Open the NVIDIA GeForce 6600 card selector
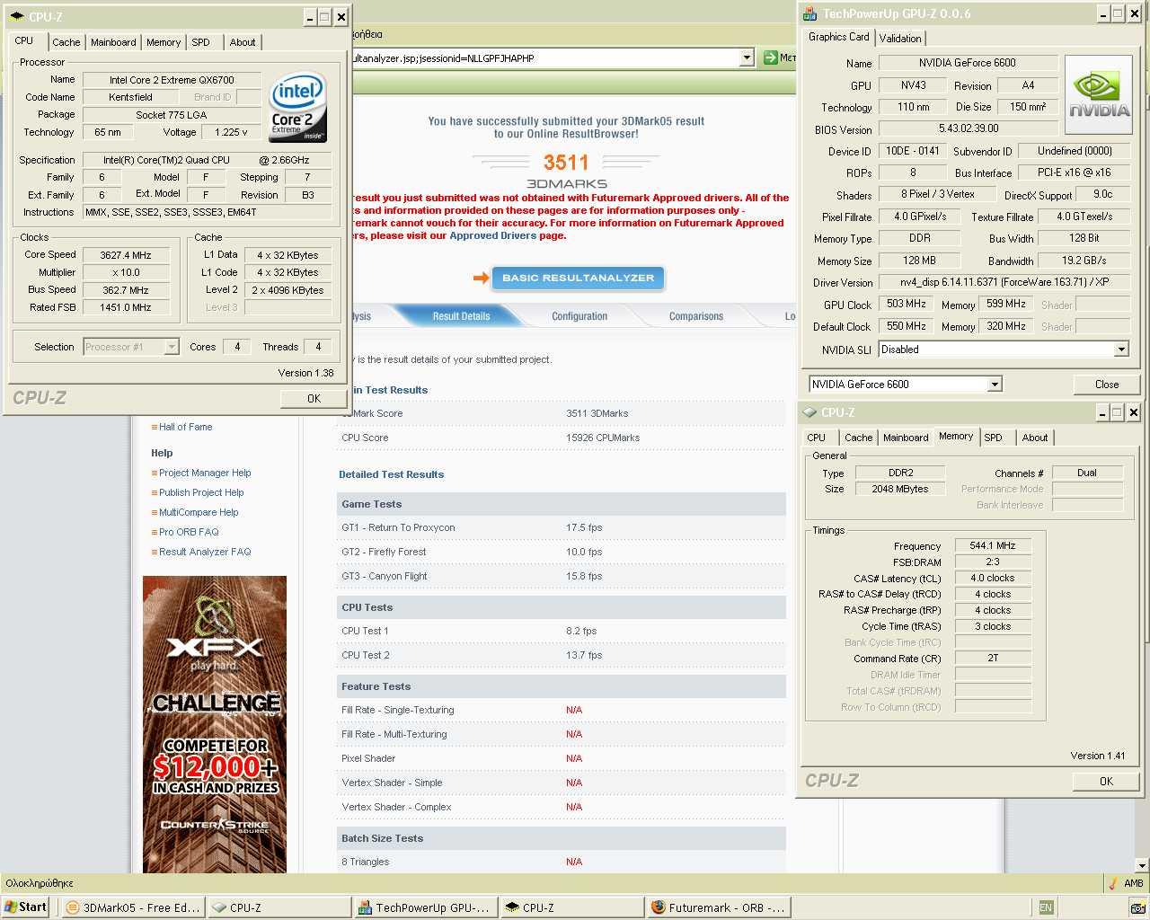The height and width of the screenshot is (920, 1150). click(x=905, y=385)
